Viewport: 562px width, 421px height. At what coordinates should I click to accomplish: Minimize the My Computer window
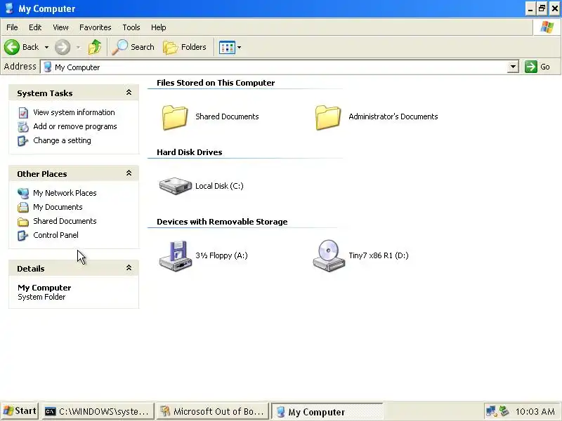click(530, 8)
